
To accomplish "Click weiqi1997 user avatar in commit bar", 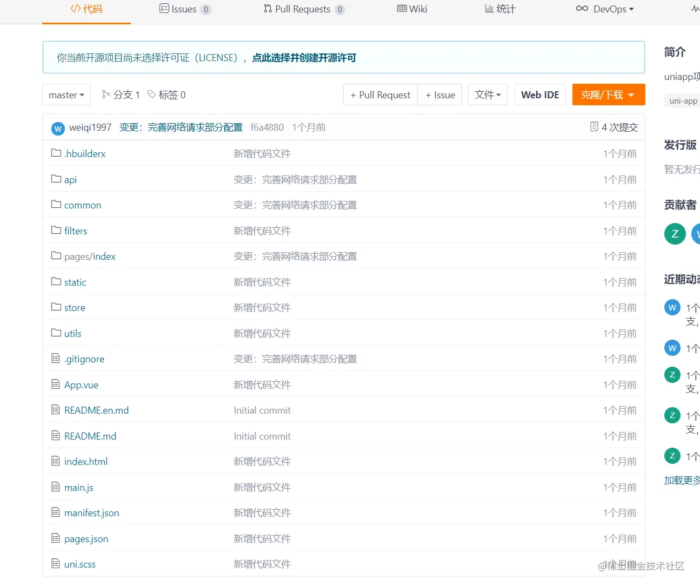I will (58, 129).
